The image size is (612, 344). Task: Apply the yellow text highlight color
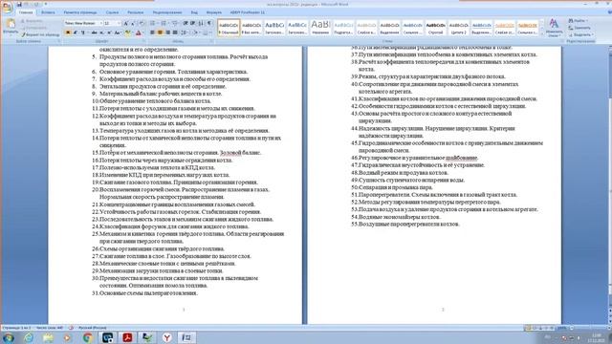coord(127,32)
